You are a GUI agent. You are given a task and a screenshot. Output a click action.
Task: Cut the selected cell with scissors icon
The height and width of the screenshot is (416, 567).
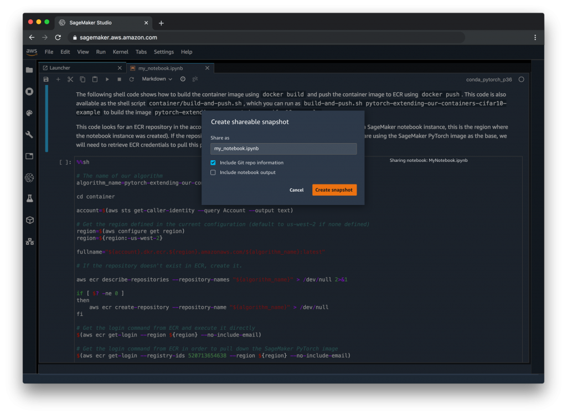(70, 79)
